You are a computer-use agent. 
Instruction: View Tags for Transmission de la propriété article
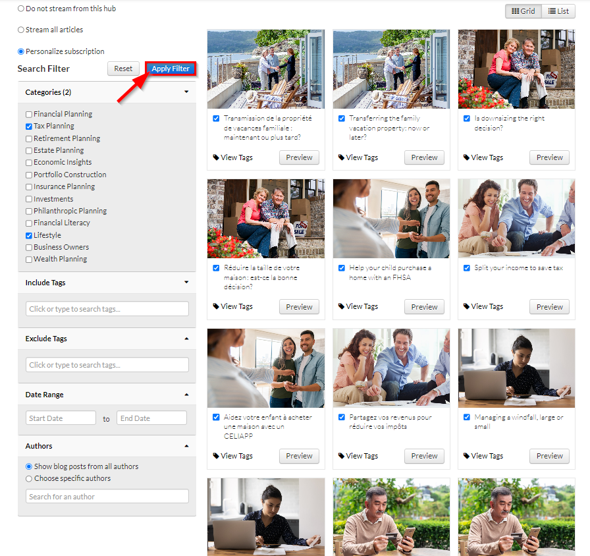[x=233, y=157]
